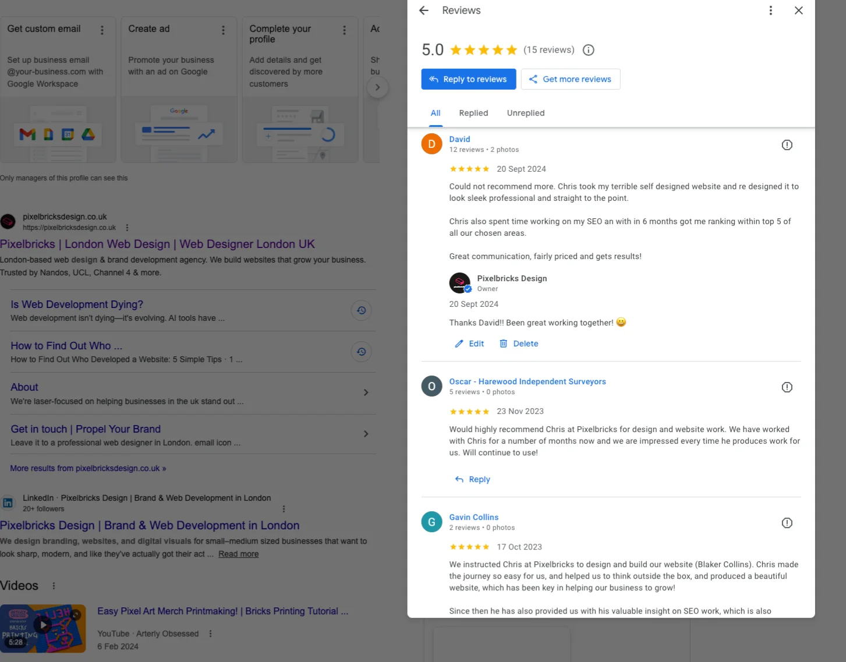846x662 pixels.
Task: Reply to Oscar's review
Action: click(x=472, y=479)
